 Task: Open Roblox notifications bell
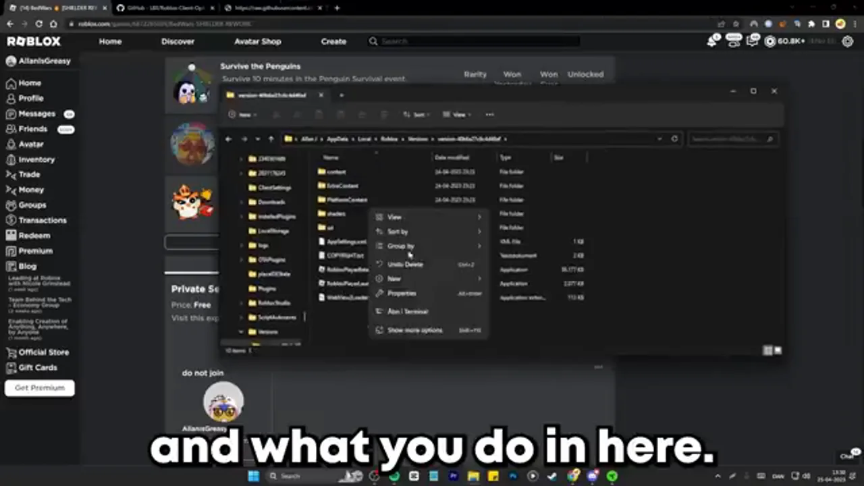(x=712, y=41)
